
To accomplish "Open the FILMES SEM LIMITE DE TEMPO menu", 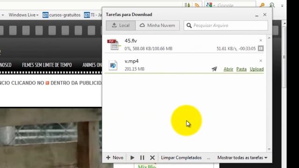I will pyautogui.click(x=47, y=65).
